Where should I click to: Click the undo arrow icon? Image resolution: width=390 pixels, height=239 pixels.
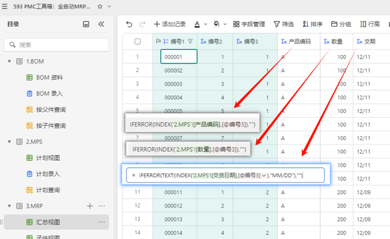point(129,24)
